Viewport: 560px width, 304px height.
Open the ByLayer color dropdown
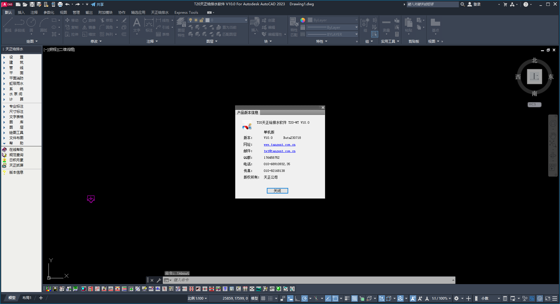pyautogui.click(x=333, y=20)
